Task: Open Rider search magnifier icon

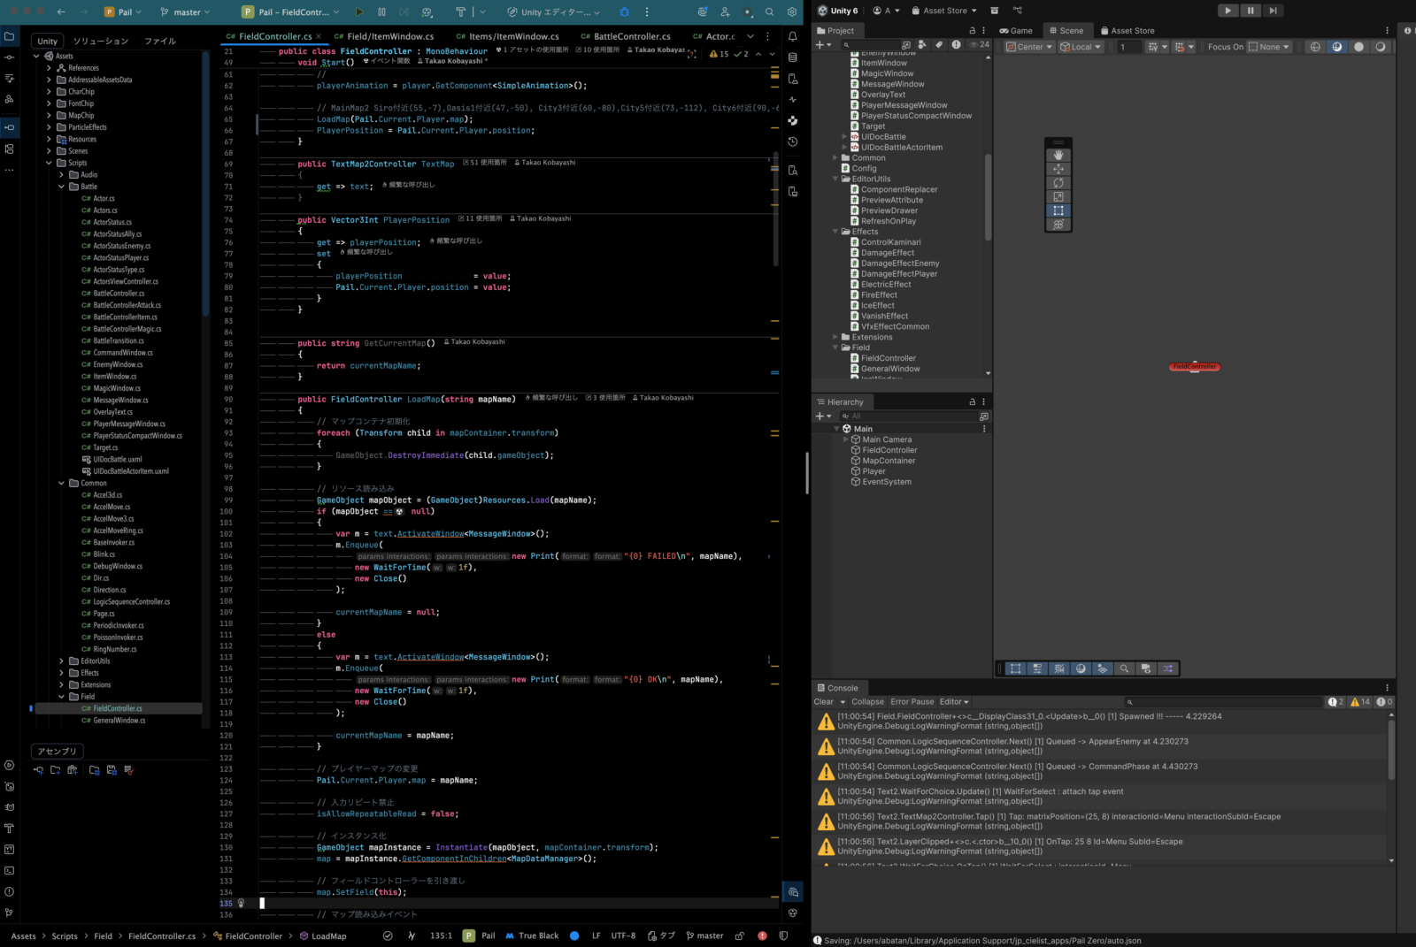Action: tap(769, 12)
